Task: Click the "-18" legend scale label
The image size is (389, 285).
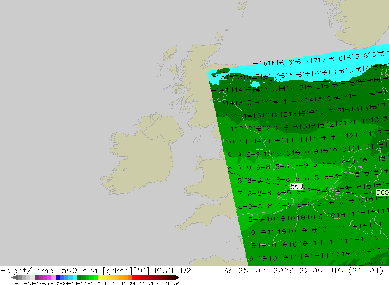Action: 72,283
